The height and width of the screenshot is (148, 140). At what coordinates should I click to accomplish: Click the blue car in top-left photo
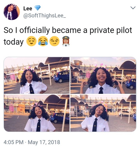point(61,76)
